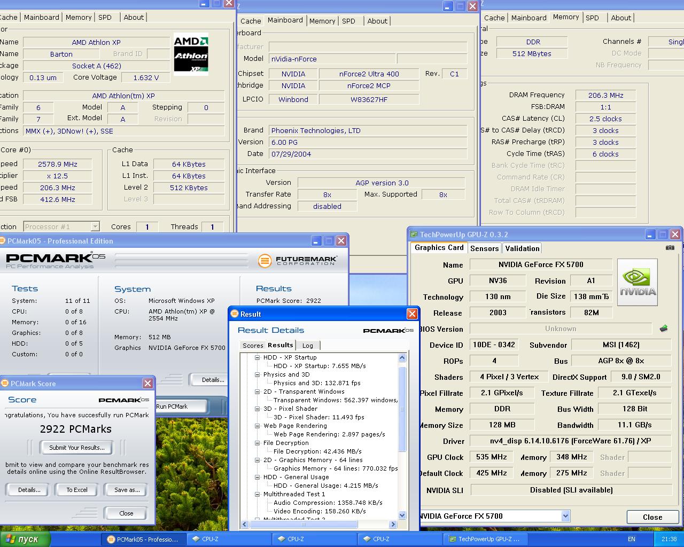
Task: Open the About tab in the nForce2 CPU-Z window
Action: (x=377, y=21)
